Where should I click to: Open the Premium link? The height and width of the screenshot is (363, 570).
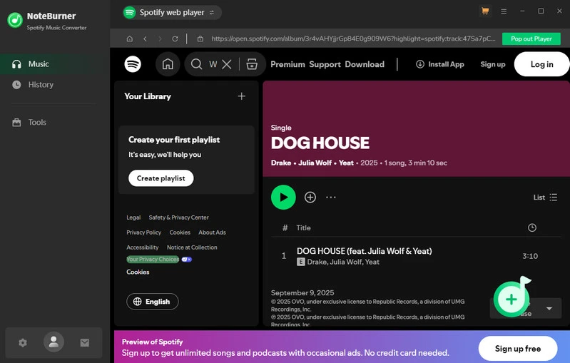click(287, 64)
